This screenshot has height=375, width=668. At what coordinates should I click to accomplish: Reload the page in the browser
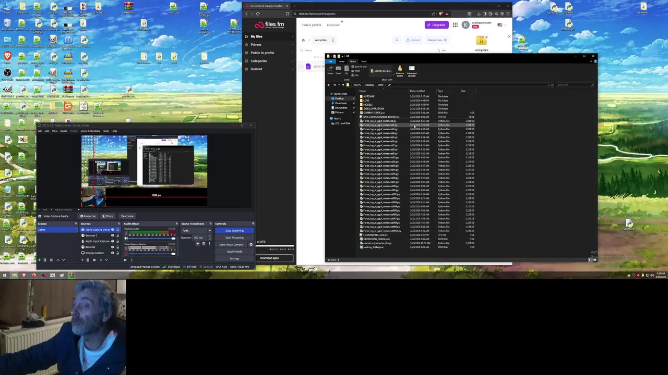[x=258, y=14]
